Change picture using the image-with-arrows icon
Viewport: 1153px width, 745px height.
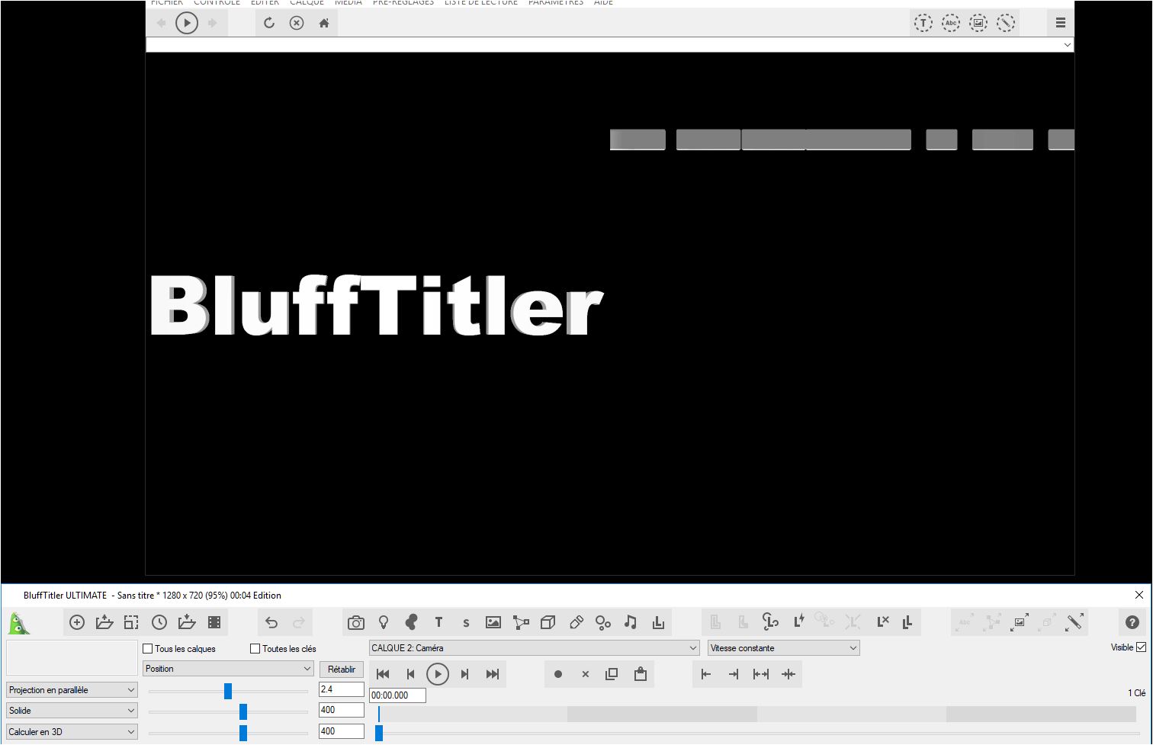click(1020, 622)
